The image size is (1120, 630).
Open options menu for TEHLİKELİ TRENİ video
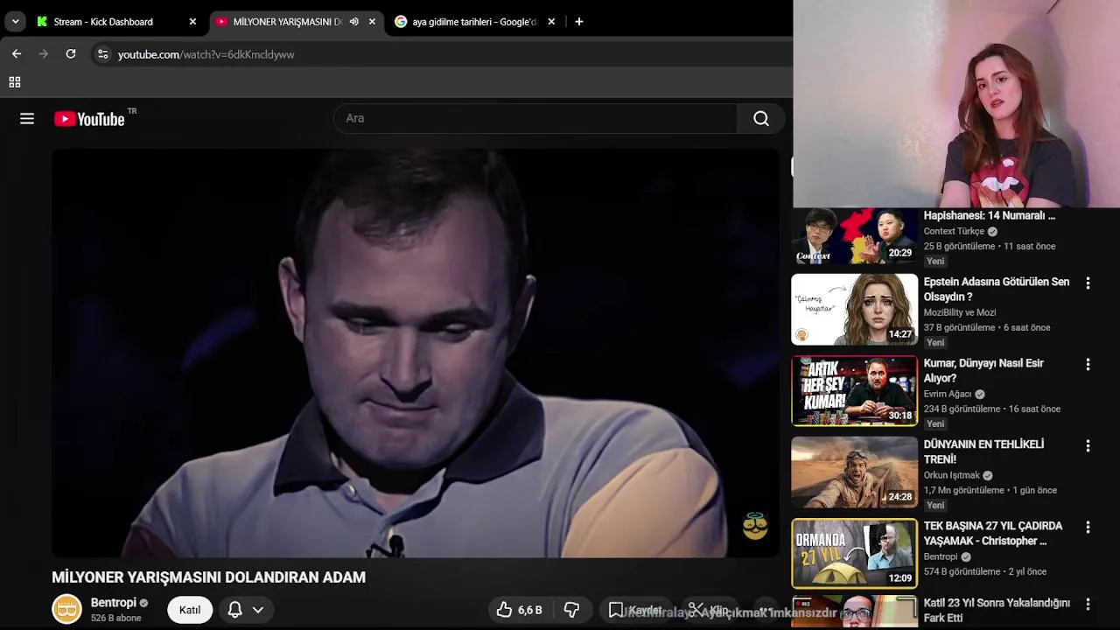[1088, 446]
